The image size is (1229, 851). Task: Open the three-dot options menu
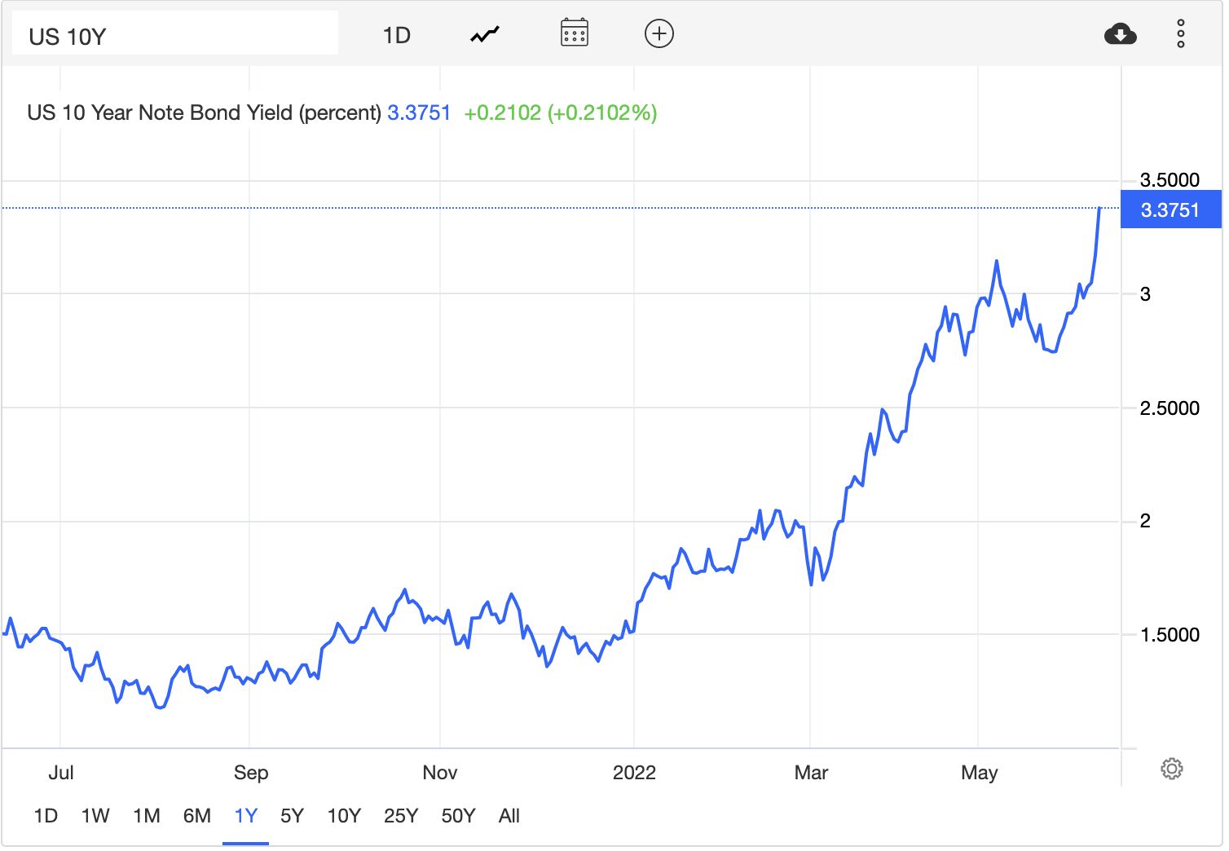coord(1180,34)
